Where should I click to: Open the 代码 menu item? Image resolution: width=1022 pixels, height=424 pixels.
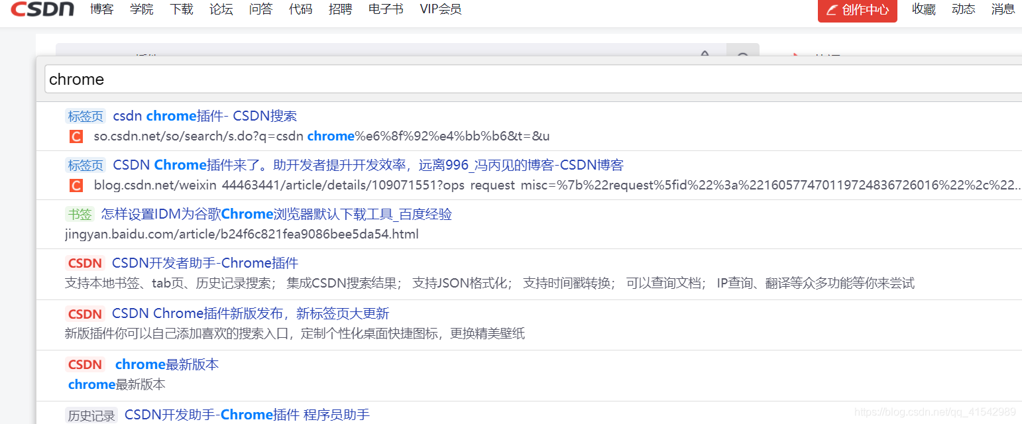tap(301, 9)
